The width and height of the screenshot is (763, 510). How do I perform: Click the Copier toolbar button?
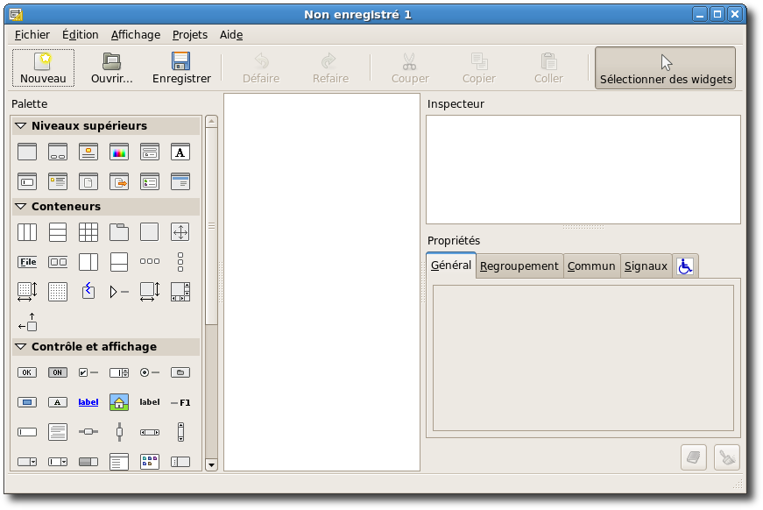[479, 67]
